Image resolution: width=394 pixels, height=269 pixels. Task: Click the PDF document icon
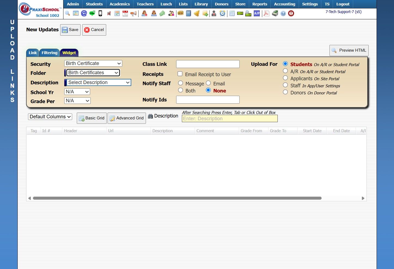[267, 13]
